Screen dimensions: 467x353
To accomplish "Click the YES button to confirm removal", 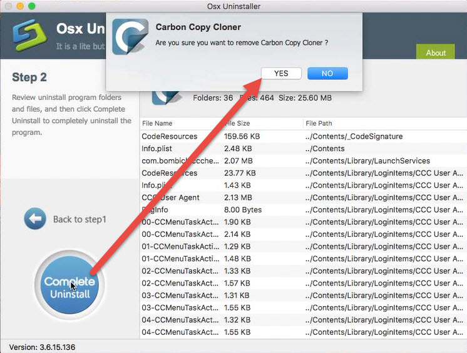I will 281,73.
